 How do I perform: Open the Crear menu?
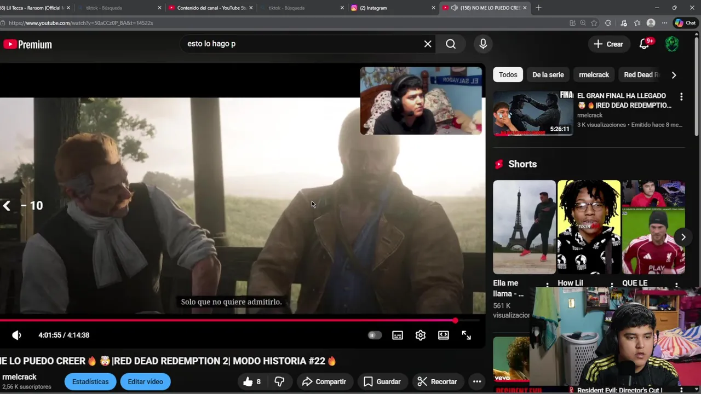[x=608, y=44]
